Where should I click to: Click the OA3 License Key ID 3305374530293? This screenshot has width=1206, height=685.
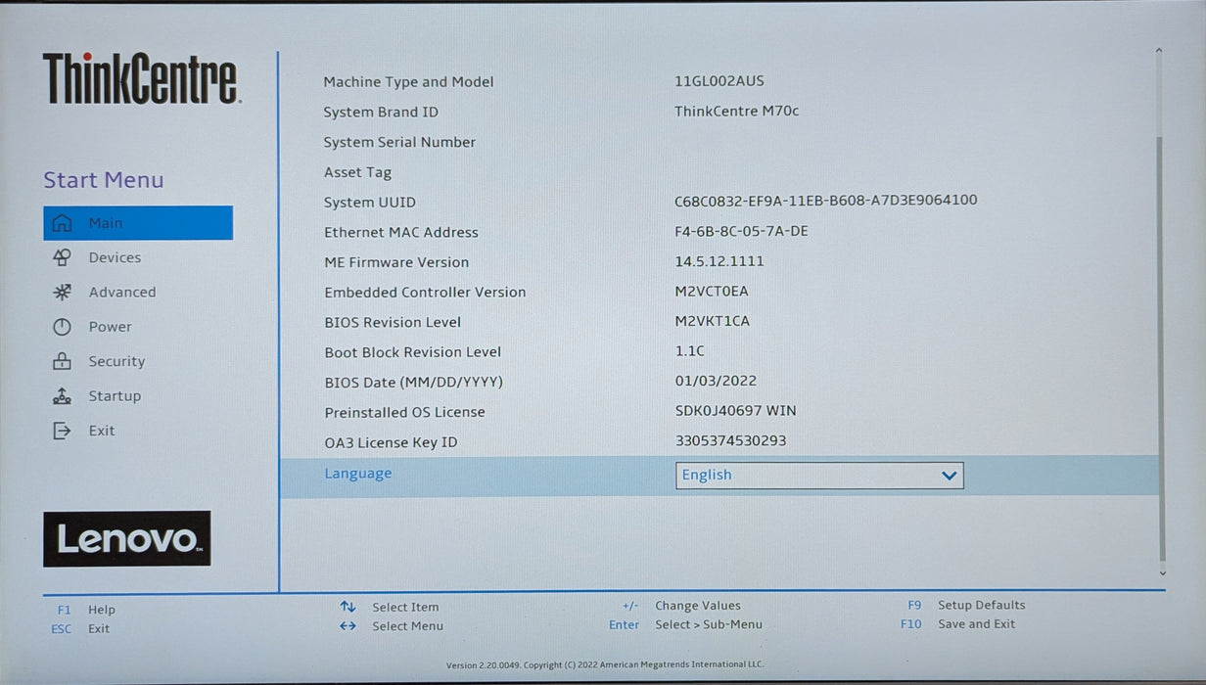(x=730, y=441)
